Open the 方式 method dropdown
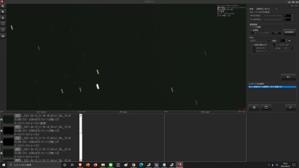This screenshot has width=299, height=168. click(260, 41)
